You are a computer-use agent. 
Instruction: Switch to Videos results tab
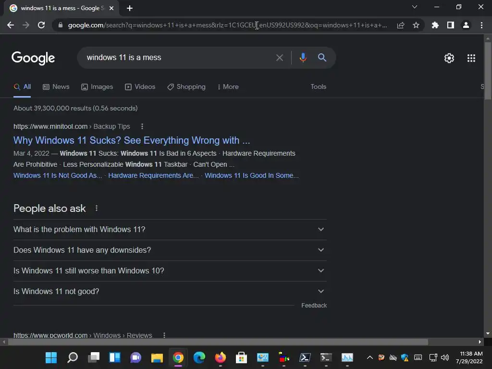[x=140, y=87]
